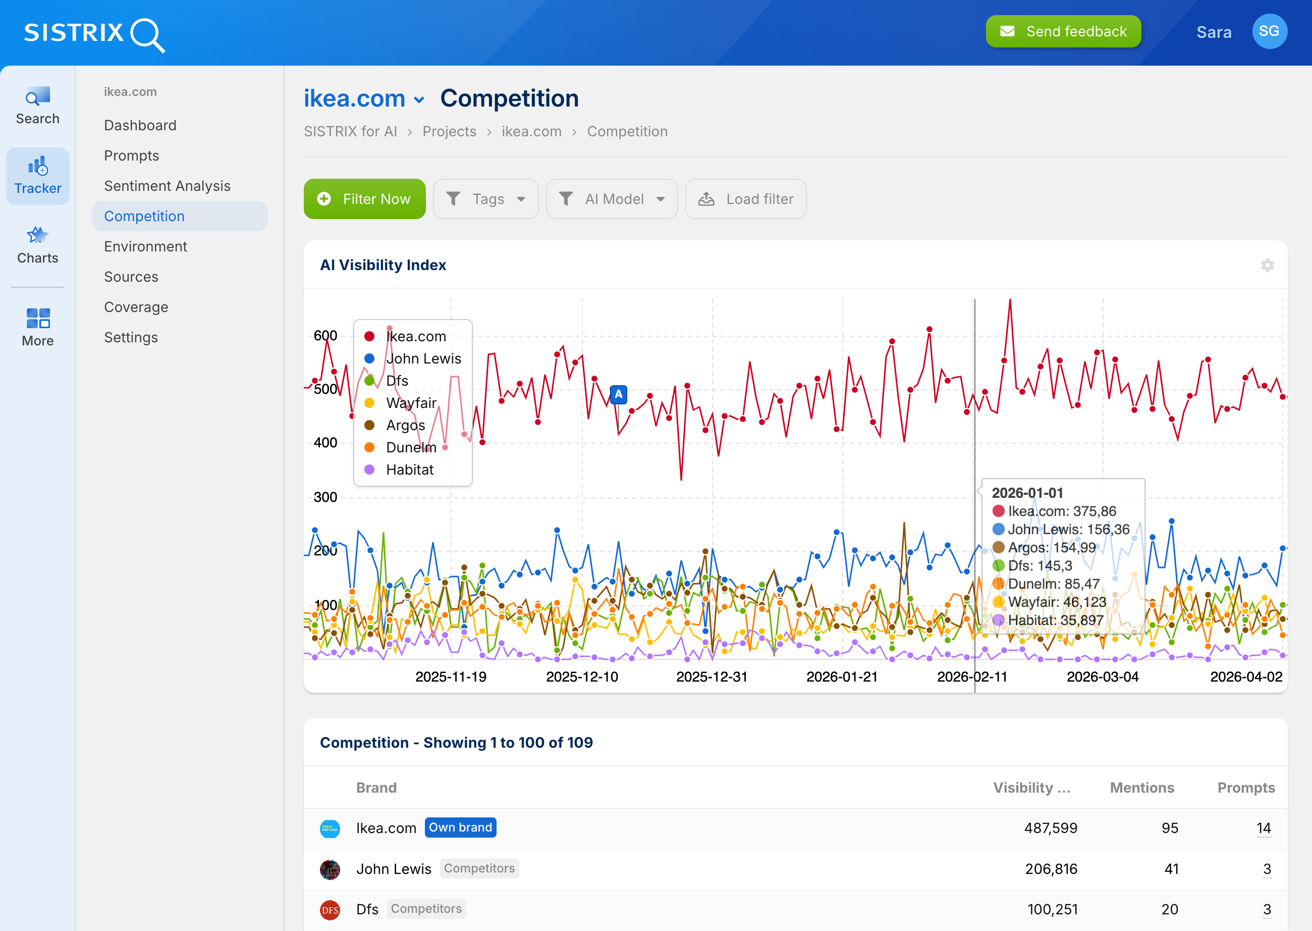Open the AI Model dropdown
Screen dimensions: 1312x931
pyautogui.click(x=612, y=199)
